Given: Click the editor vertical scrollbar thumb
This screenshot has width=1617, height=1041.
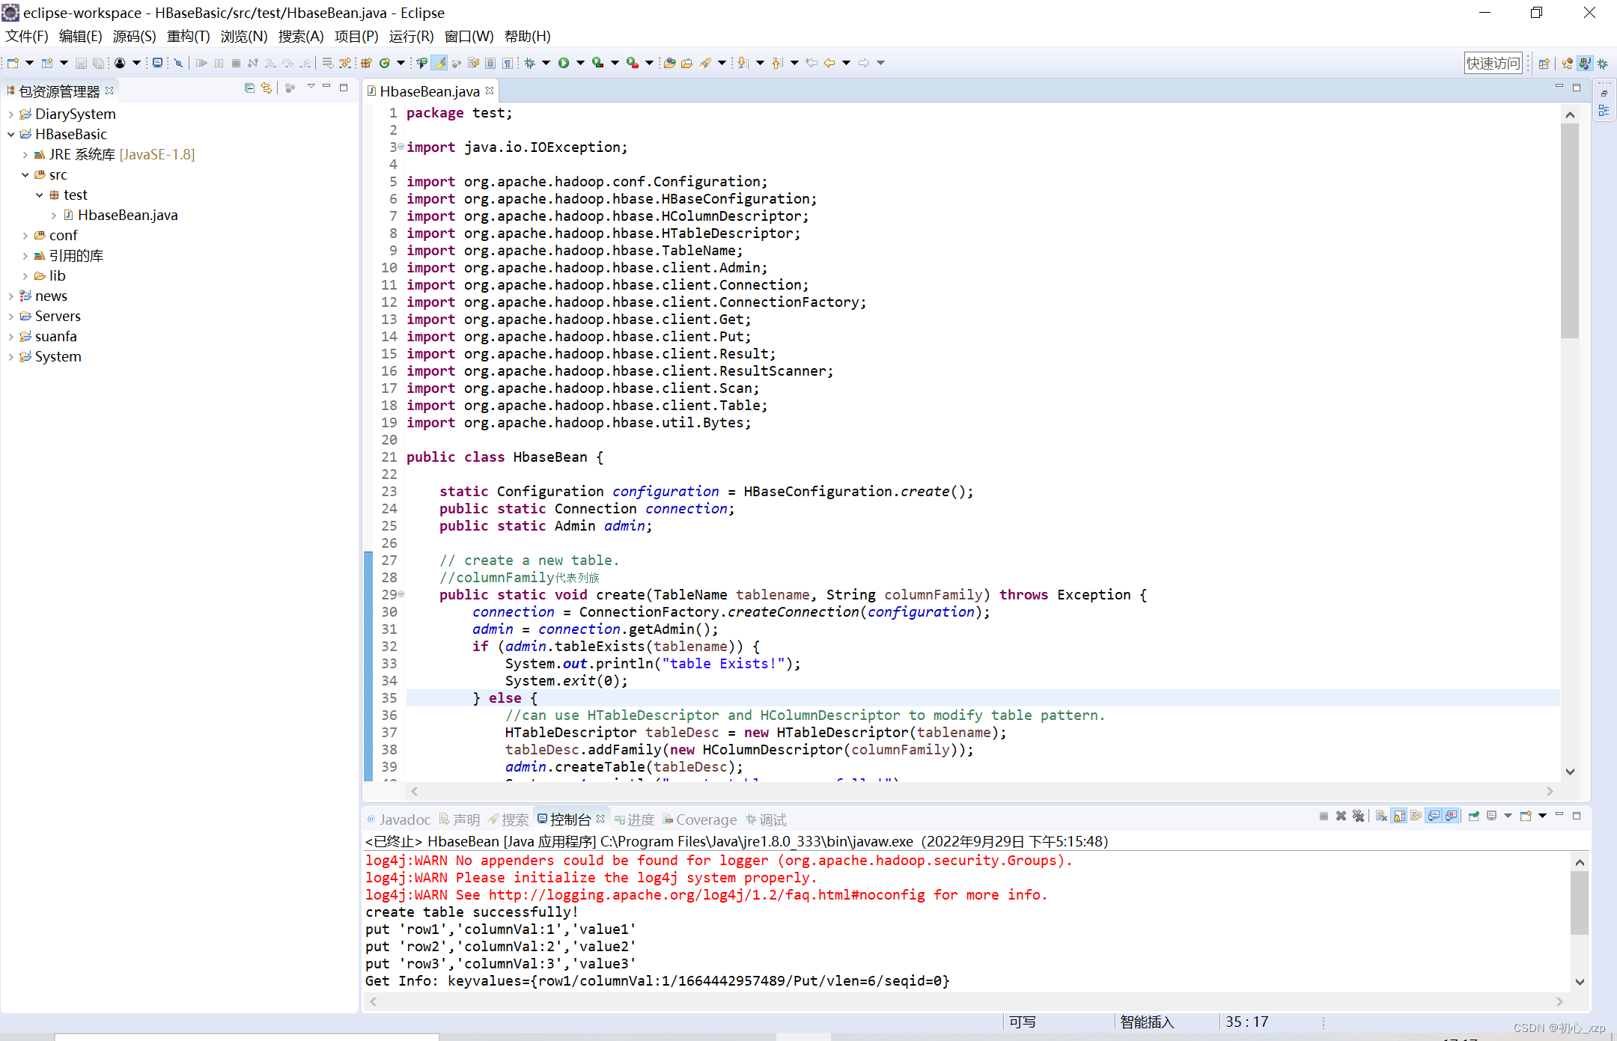Looking at the screenshot, I should 1570,231.
